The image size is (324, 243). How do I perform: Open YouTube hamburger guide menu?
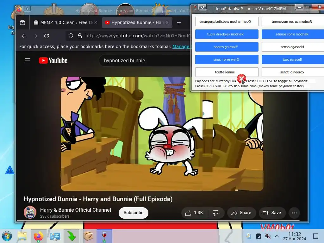pos(28,60)
